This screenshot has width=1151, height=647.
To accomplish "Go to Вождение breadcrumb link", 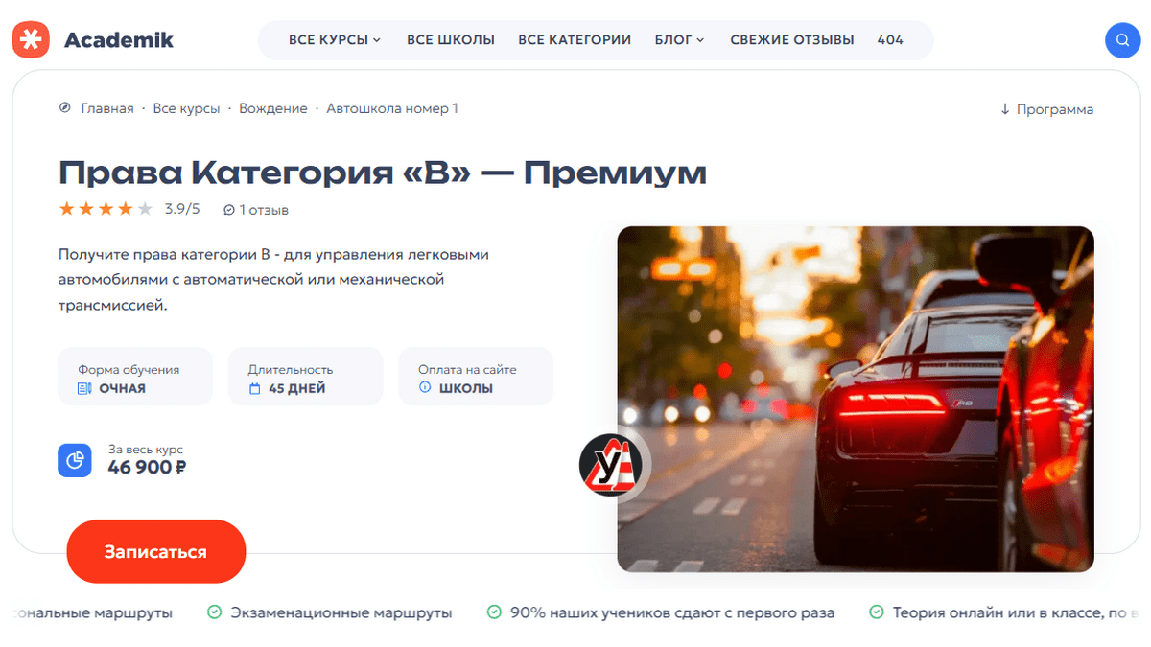I will coord(273,108).
